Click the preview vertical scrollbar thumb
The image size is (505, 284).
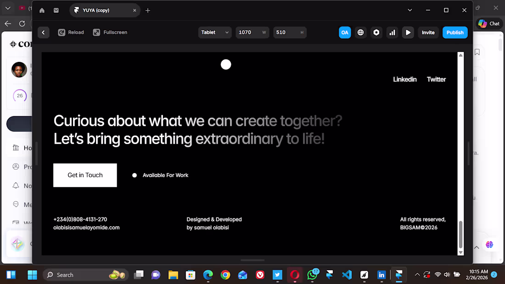460,234
